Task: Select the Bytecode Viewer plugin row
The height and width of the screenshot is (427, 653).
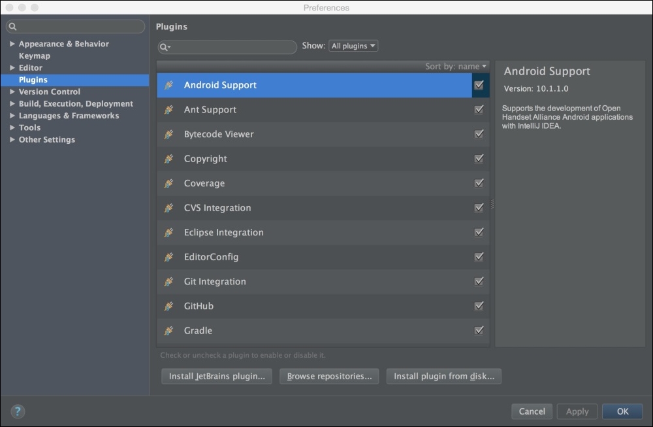Action: 323,134
